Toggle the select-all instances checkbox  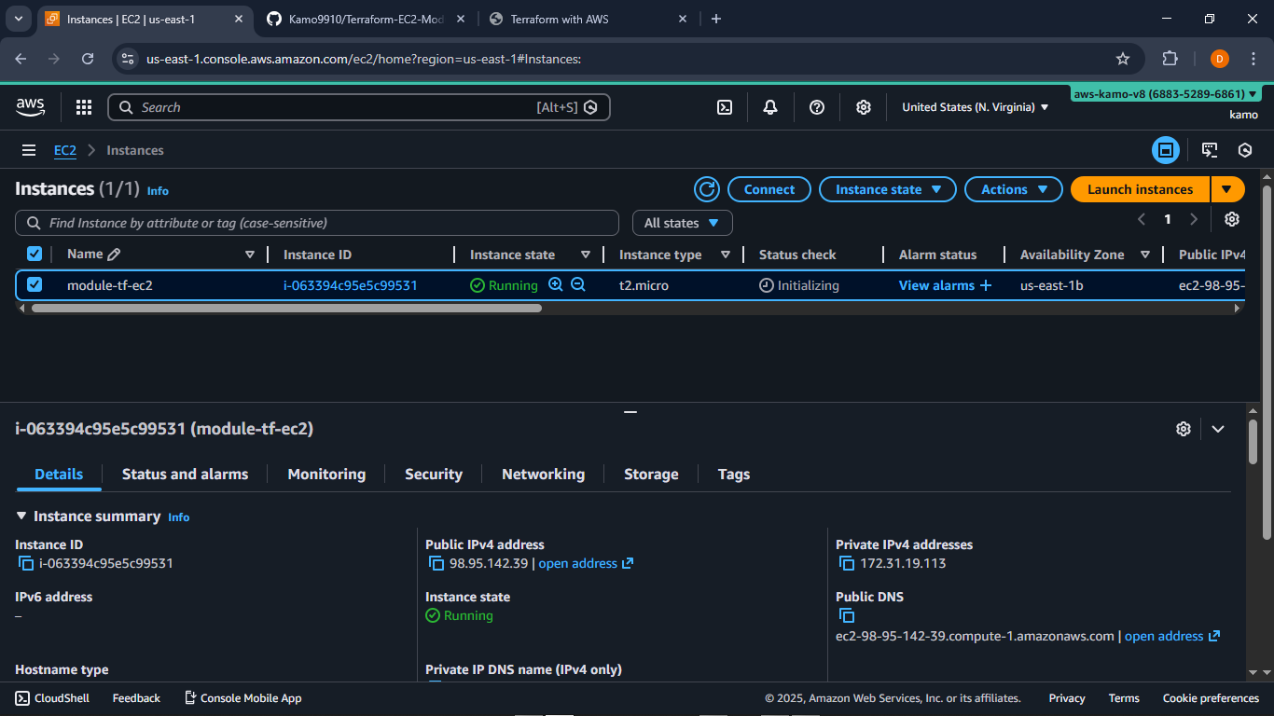[x=35, y=255]
